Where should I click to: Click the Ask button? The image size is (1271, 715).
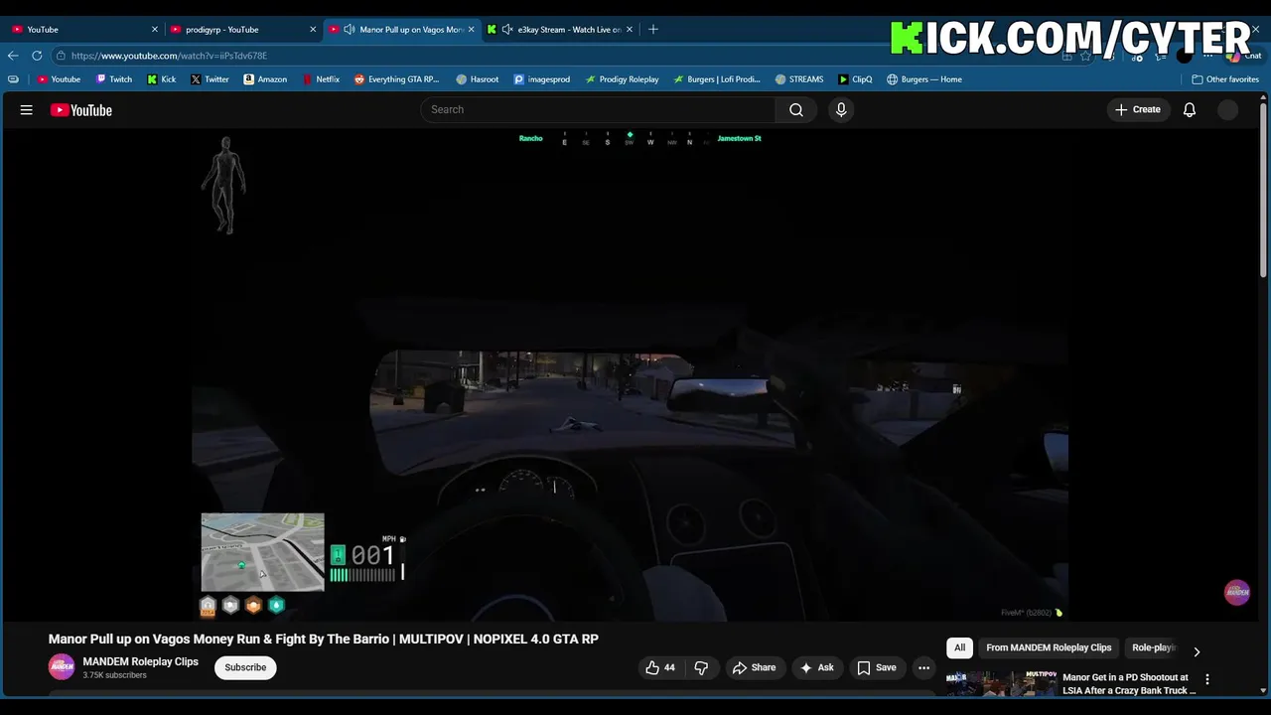816,667
